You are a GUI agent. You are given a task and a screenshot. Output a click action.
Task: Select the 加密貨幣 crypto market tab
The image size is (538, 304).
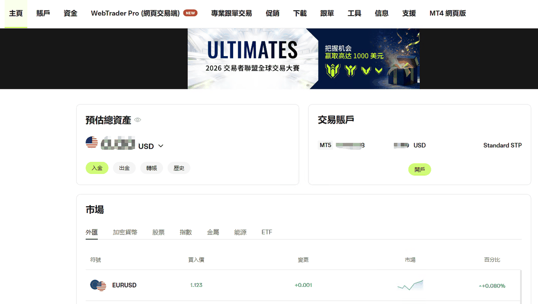[x=125, y=232]
